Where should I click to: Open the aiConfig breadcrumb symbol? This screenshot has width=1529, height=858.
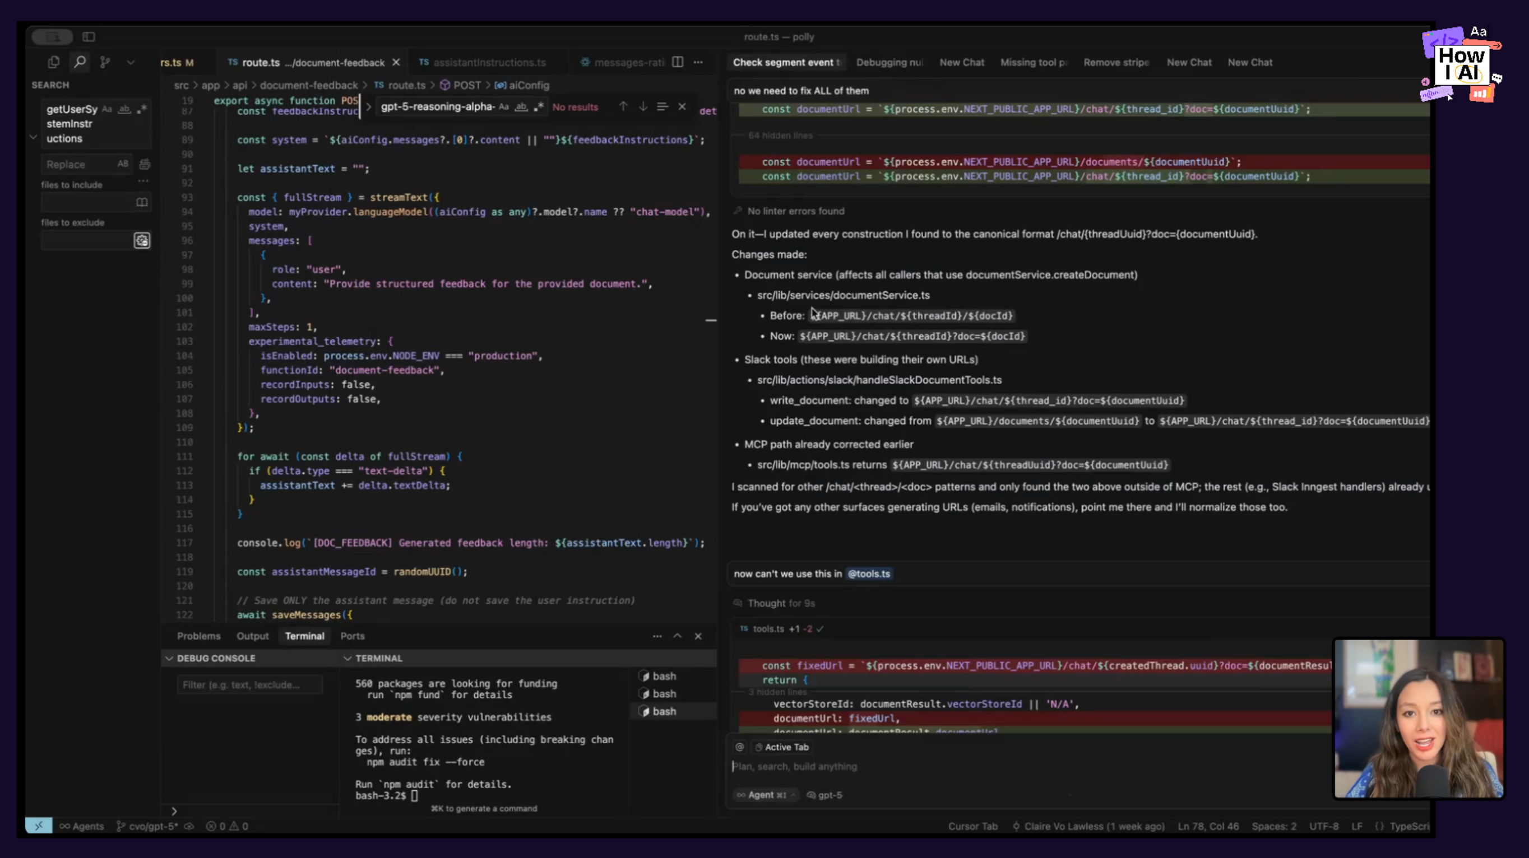[523, 85]
